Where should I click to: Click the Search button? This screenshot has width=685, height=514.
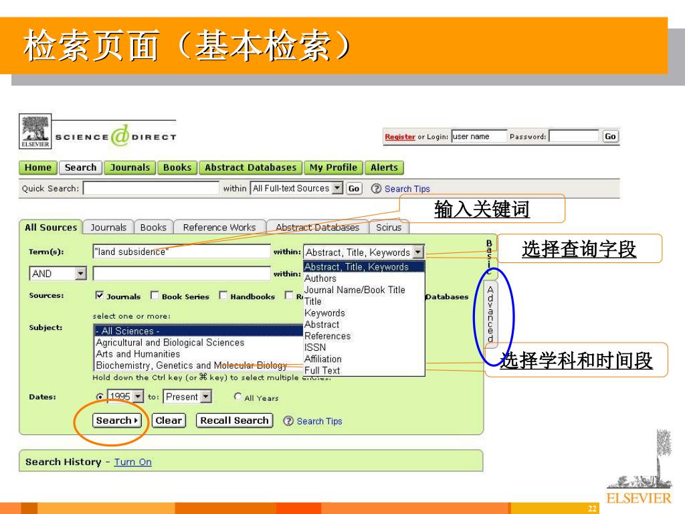pyautogui.click(x=116, y=420)
